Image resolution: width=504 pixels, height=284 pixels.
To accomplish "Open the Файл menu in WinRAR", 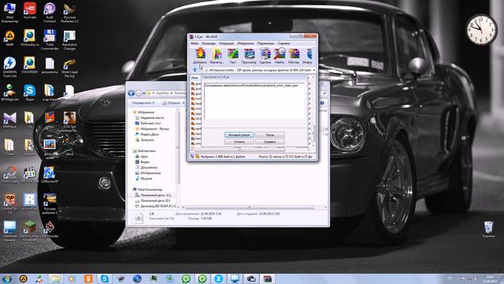I will 195,43.
